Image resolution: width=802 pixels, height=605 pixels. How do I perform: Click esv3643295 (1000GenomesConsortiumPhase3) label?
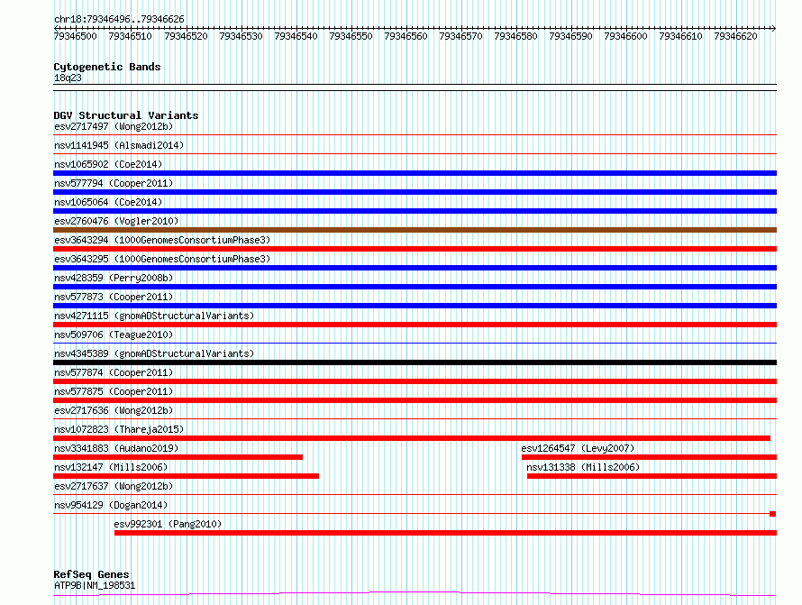tap(162, 259)
